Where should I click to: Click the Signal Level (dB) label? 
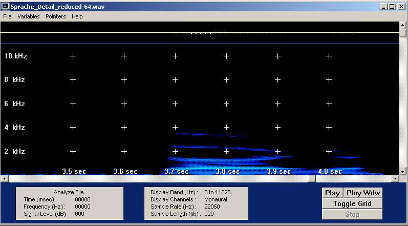pos(45,214)
